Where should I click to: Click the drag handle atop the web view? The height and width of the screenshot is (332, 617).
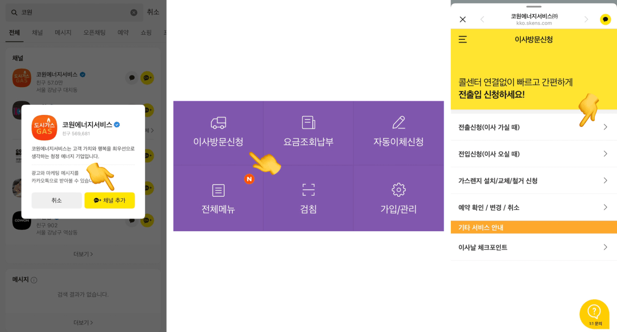click(534, 6)
